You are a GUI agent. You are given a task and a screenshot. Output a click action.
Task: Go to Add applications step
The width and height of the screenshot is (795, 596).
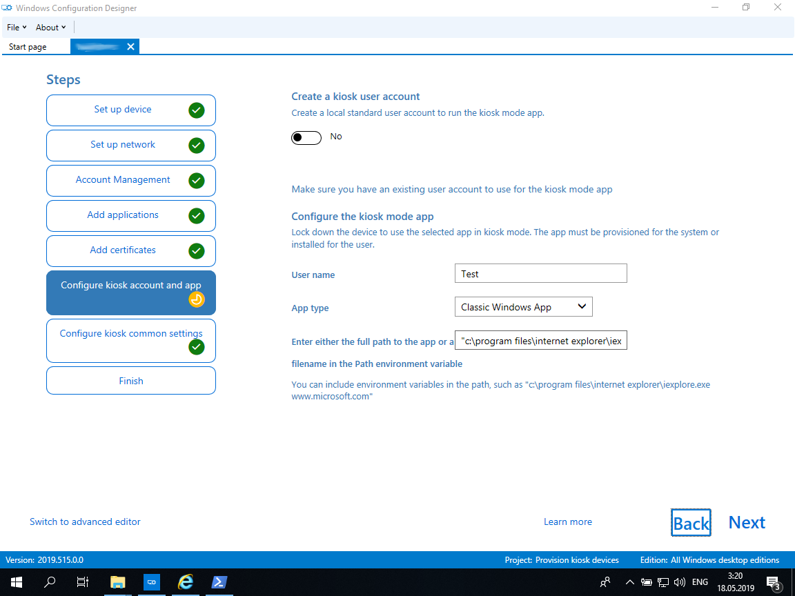pos(131,216)
